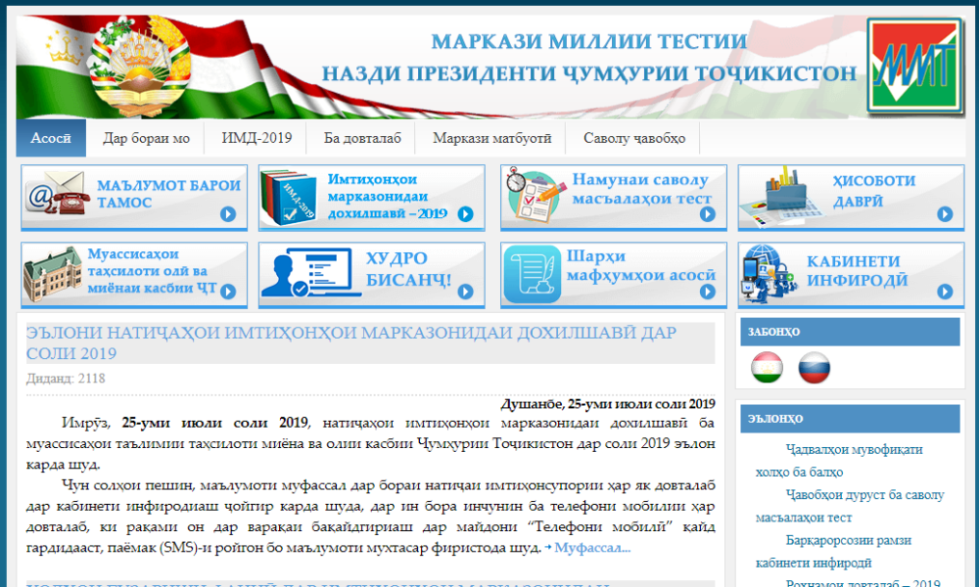Follow the Муфассал read more link

click(591, 548)
